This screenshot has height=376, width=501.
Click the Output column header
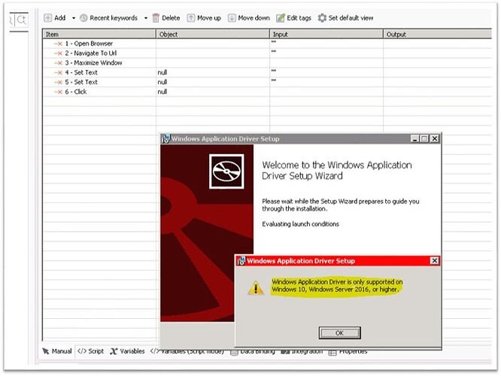pos(437,34)
